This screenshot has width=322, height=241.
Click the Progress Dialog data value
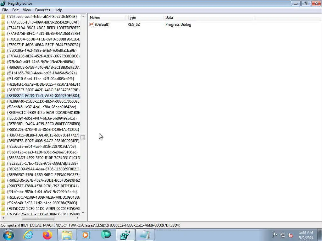(178, 24)
